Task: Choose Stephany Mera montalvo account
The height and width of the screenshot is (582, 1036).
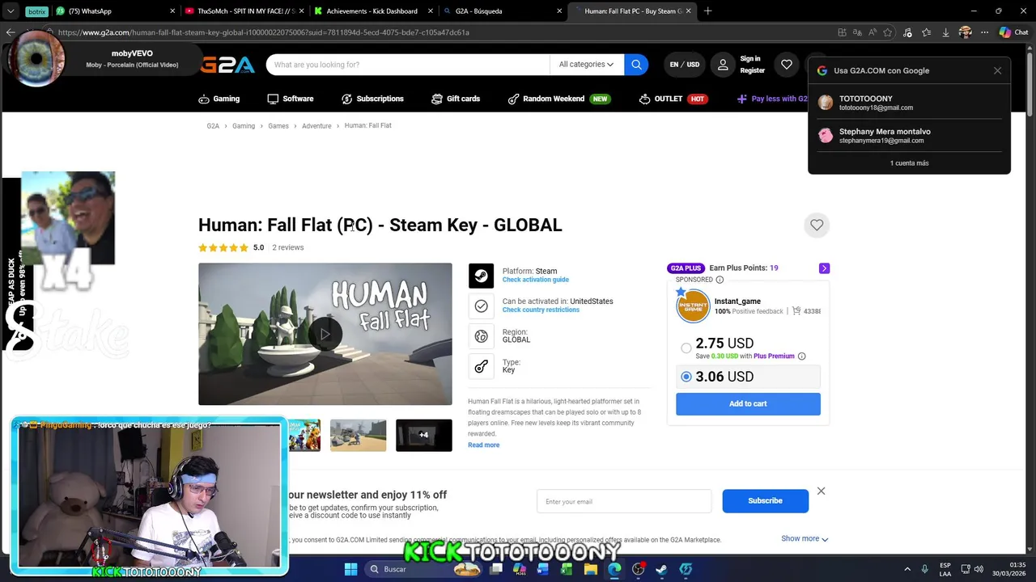Action: pos(909,136)
